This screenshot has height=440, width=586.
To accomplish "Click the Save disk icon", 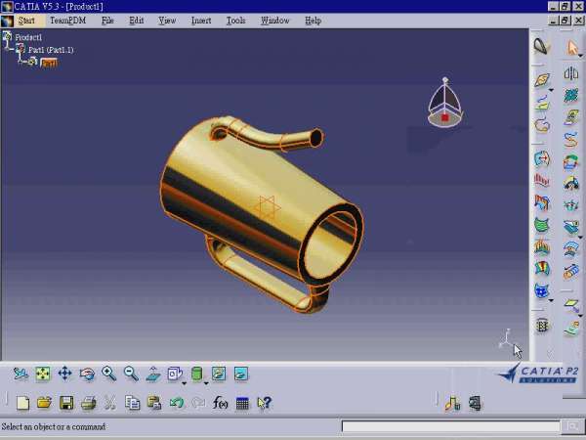I will pos(66,403).
